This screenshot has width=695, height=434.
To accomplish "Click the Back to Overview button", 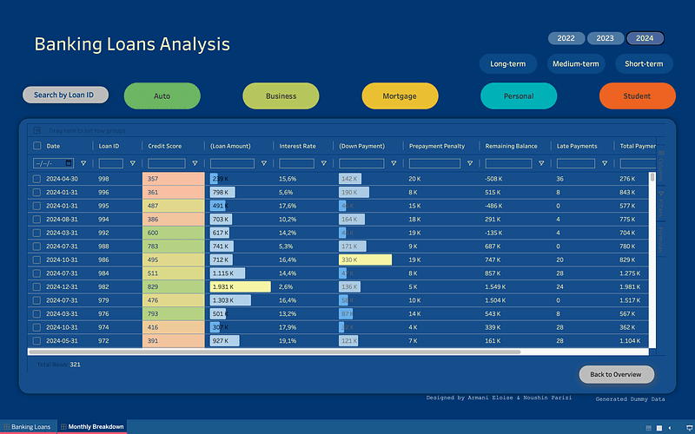I will point(616,374).
